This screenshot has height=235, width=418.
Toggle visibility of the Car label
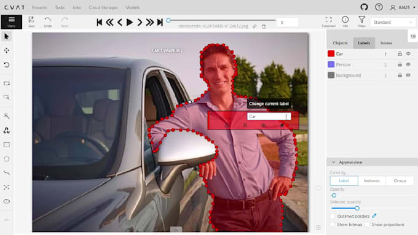coord(408,54)
